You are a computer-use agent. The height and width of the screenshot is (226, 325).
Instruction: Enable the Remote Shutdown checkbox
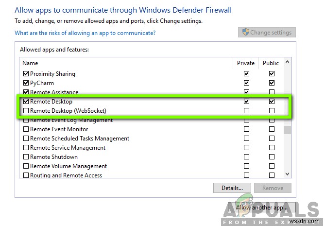[x=26, y=157]
